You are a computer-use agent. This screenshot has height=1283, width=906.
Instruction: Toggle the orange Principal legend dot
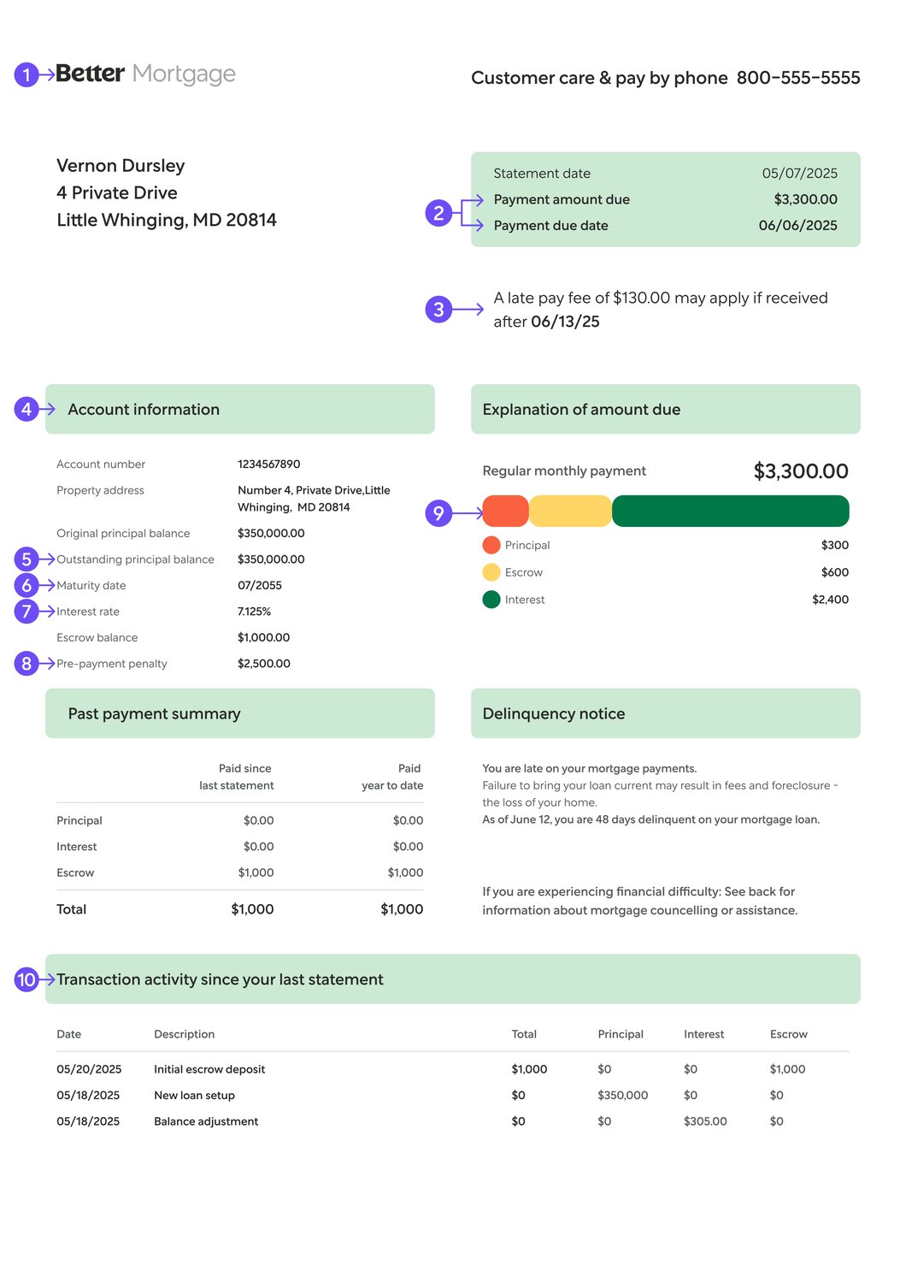492,545
